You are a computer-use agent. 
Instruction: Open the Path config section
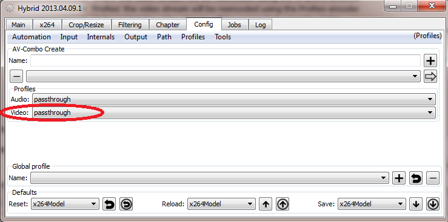click(x=164, y=37)
